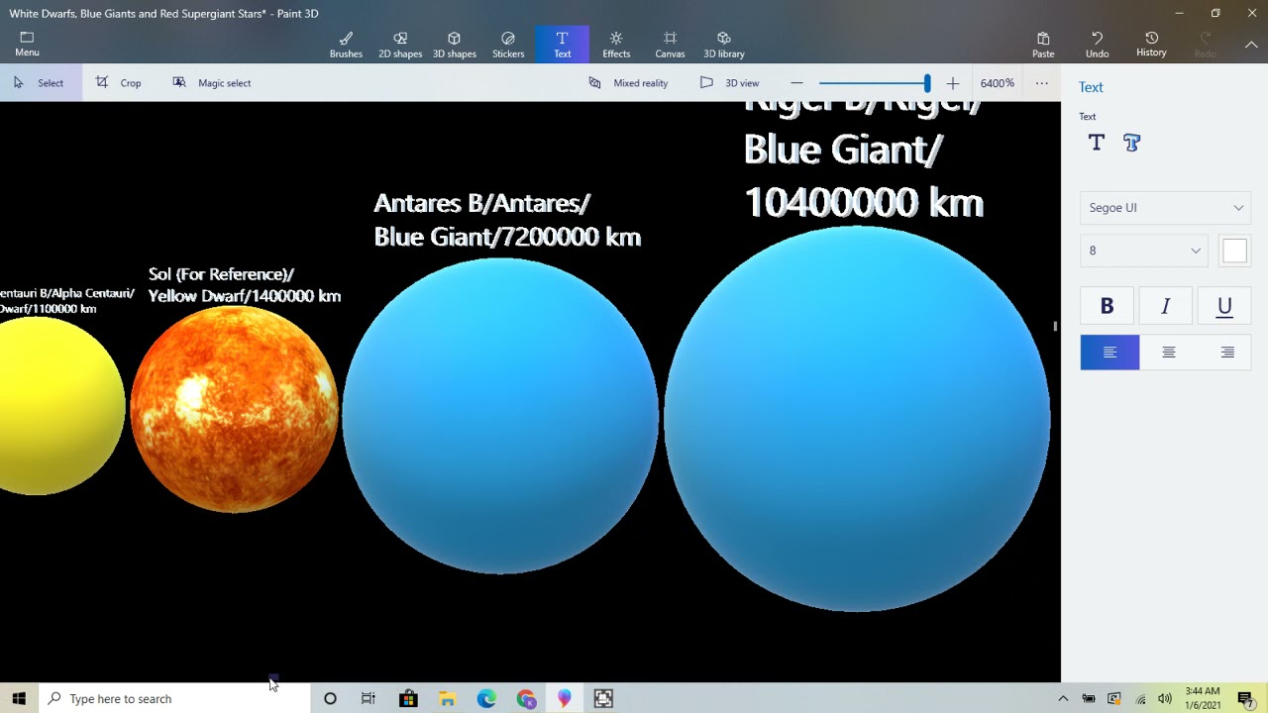This screenshot has width=1268, height=713.
Task: Choose the 3D text option
Action: [x=1132, y=144]
